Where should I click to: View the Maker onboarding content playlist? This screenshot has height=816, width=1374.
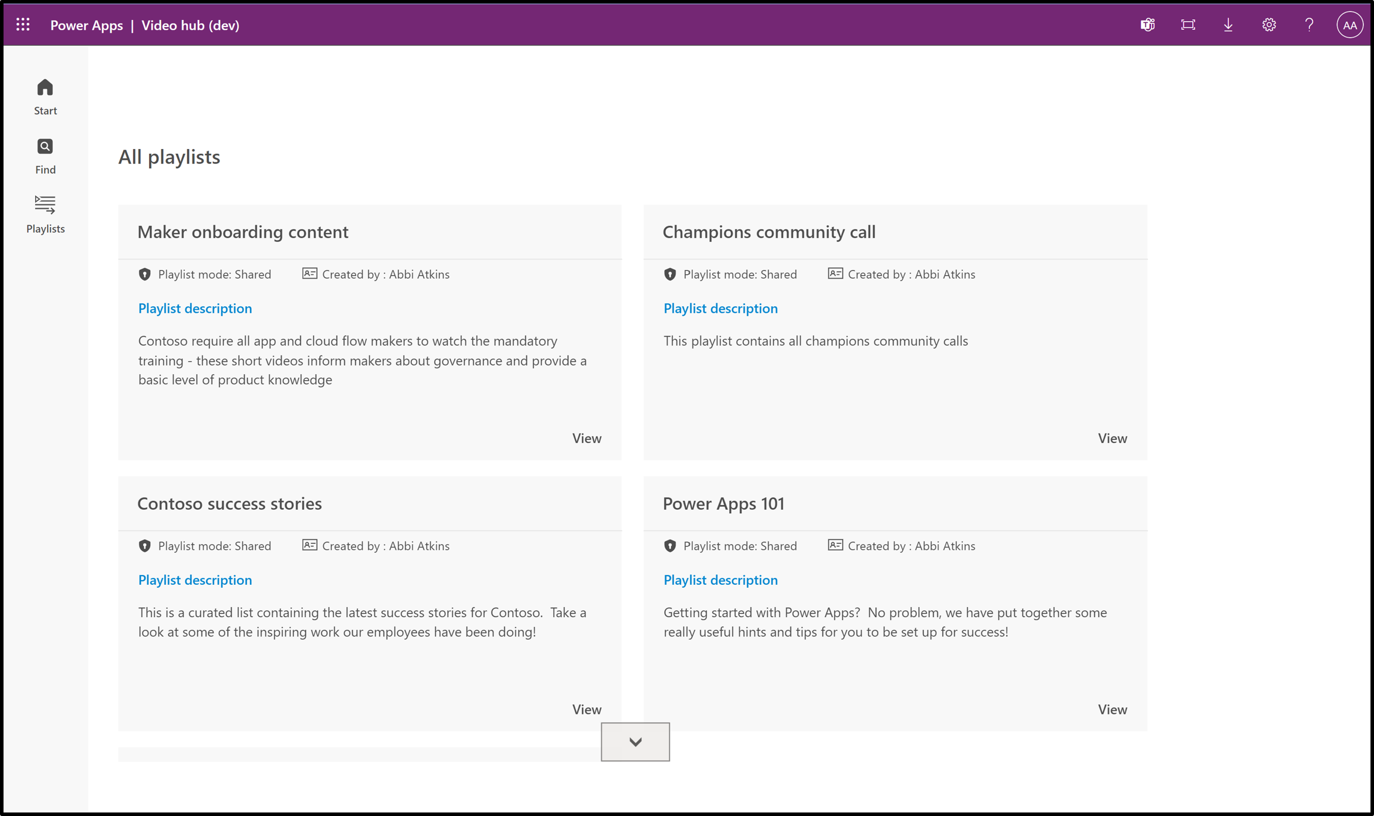click(x=586, y=437)
